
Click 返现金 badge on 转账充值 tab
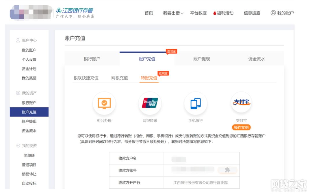coord(163,73)
